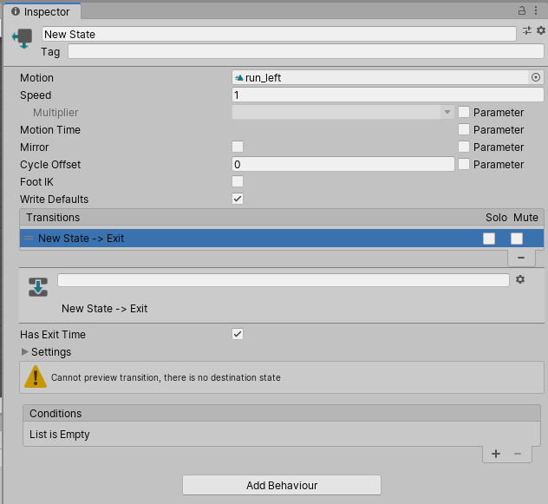
Task: Open the Inspector kebab options menu
Action: click(536, 10)
